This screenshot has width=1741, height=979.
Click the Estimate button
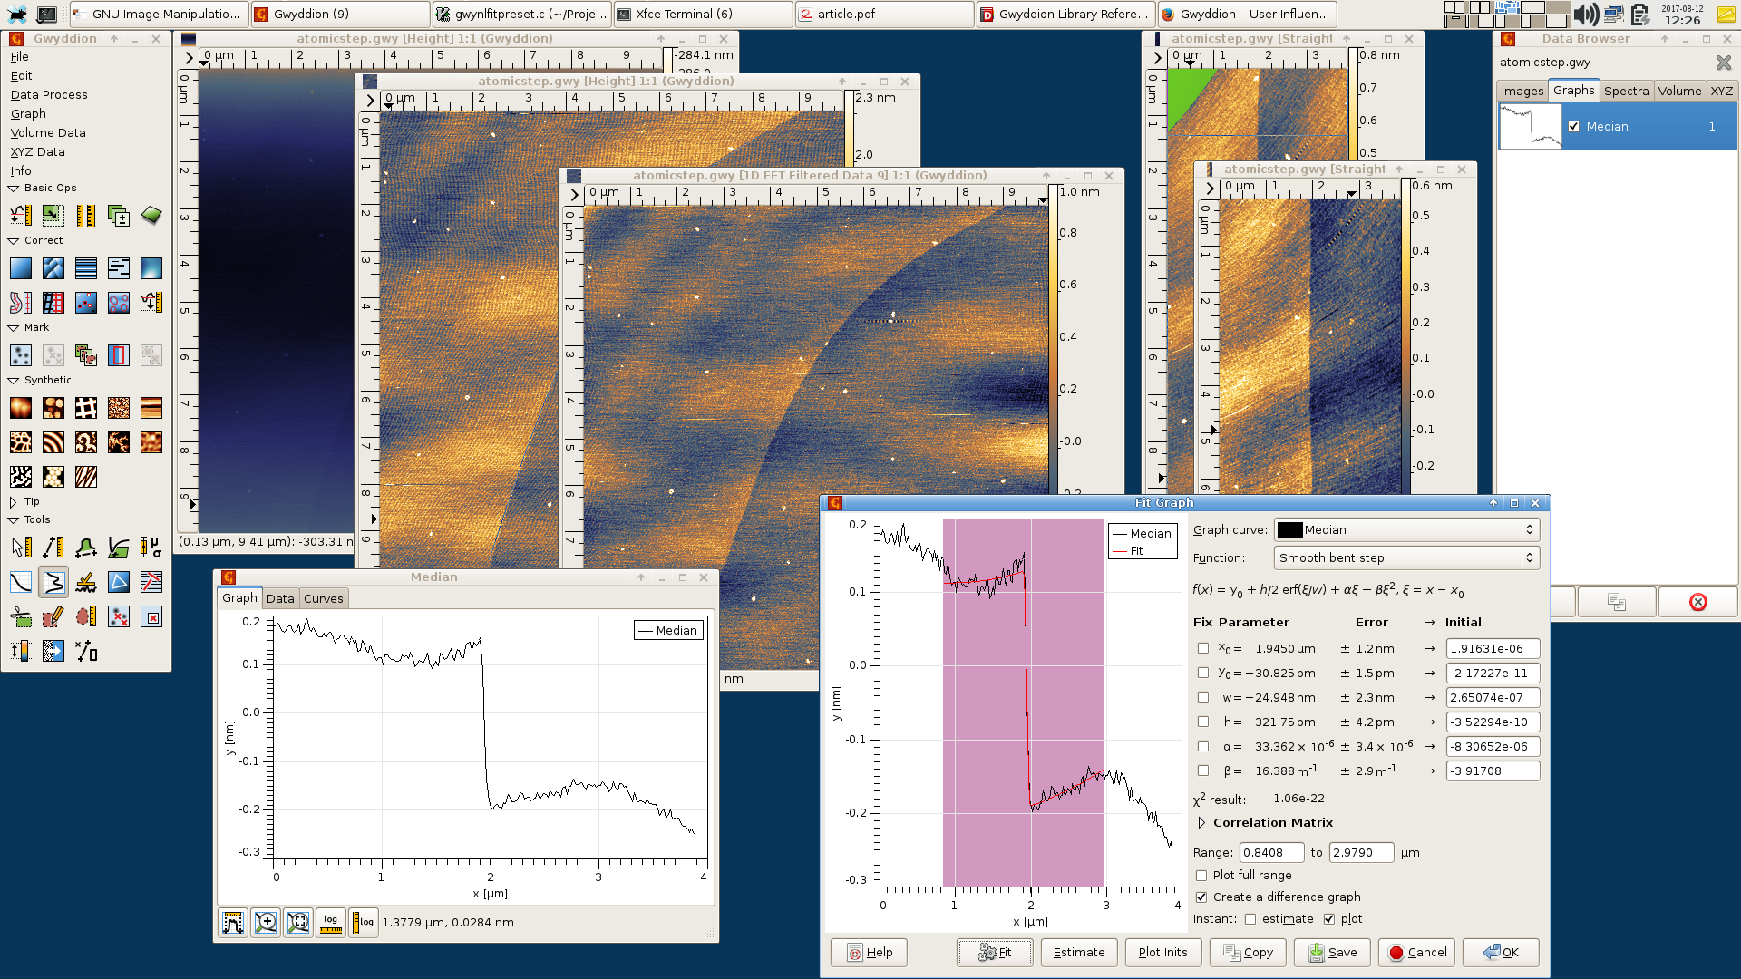(1078, 953)
